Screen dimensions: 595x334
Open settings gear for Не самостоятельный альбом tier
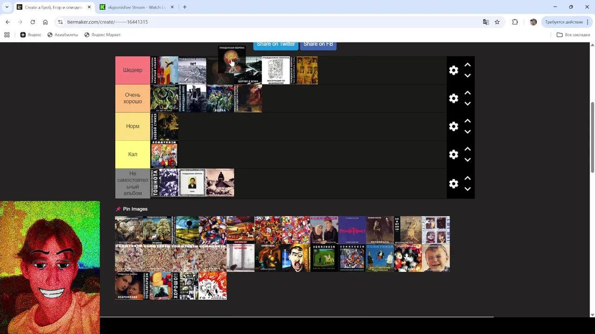click(454, 184)
